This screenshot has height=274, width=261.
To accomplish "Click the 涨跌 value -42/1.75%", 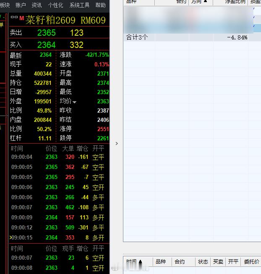I will point(97,55).
